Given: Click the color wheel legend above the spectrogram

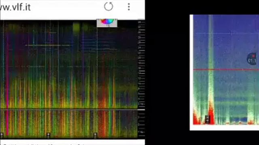Looking at the screenshot, I should click(x=107, y=23).
